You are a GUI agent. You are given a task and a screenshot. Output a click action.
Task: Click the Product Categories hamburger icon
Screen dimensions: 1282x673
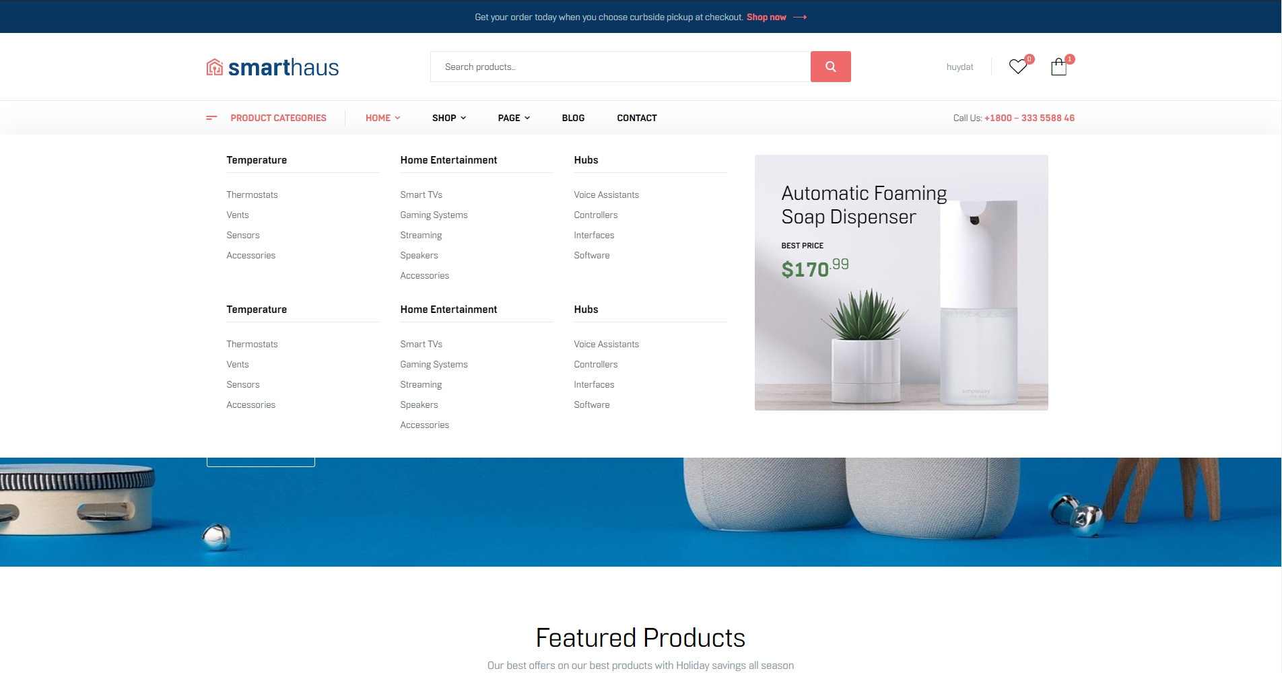(x=211, y=118)
